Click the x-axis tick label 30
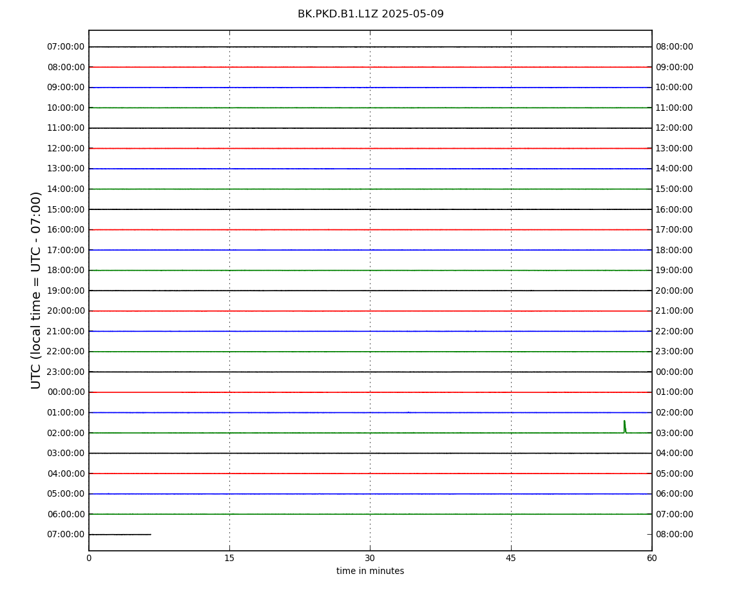This screenshot has height=612, width=741. [370, 558]
